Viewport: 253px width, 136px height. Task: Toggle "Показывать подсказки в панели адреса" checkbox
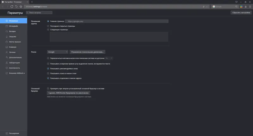[x=48, y=78]
